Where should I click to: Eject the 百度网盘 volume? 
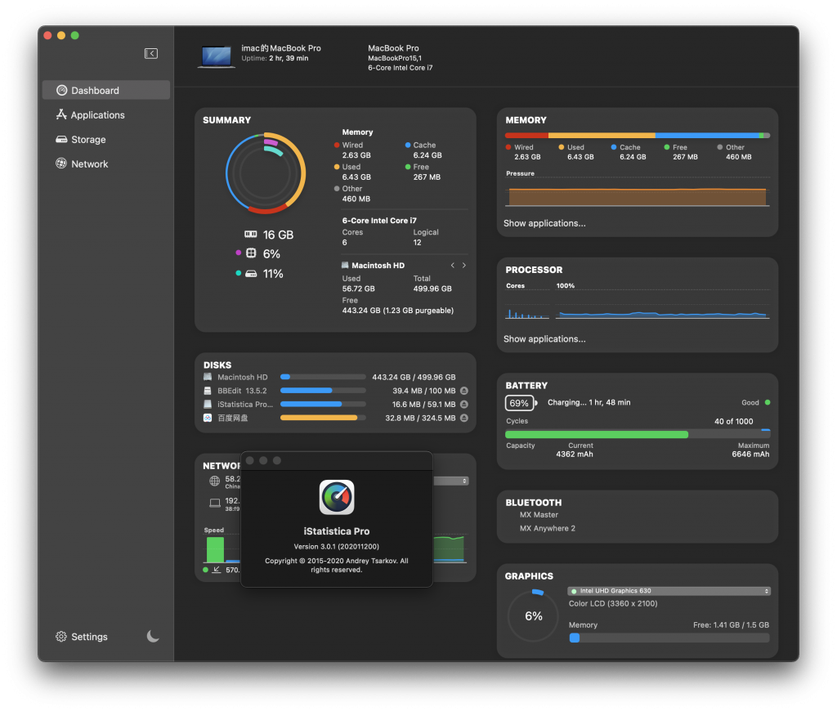464,418
